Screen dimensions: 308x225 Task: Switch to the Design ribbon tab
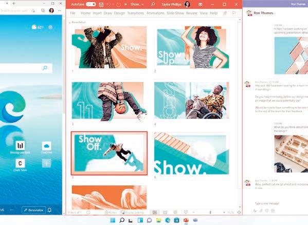point(119,13)
